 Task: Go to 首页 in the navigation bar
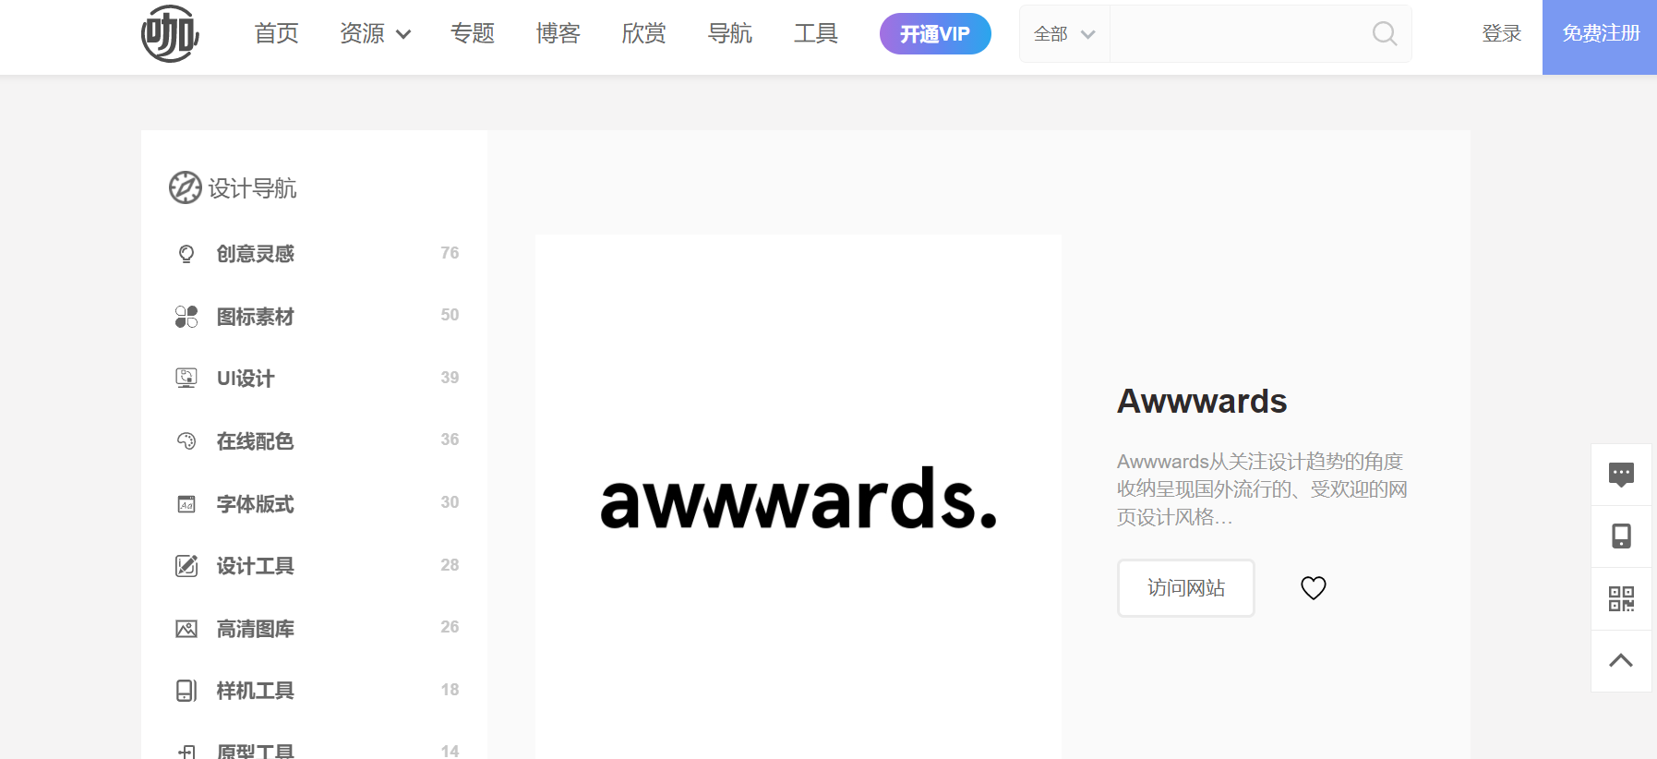pyautogui.click(x=276, y=34)
